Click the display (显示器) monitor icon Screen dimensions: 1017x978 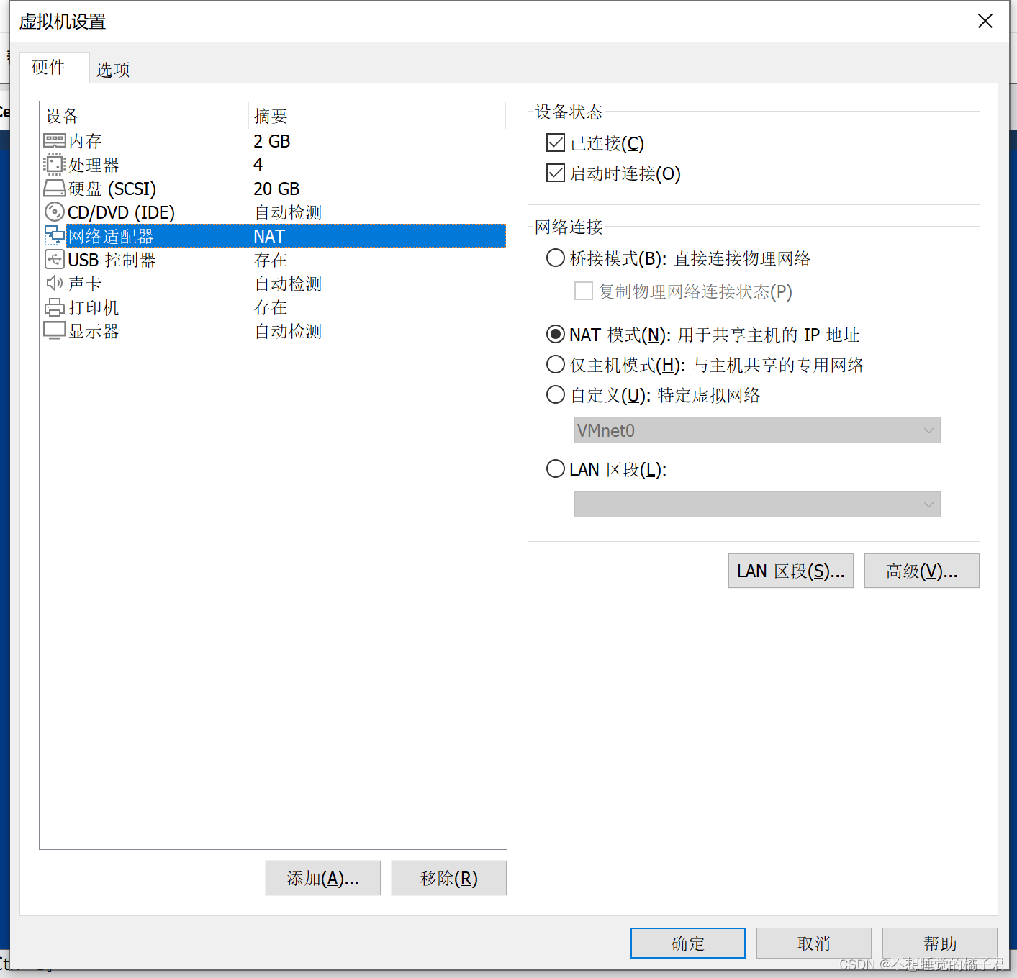(x=55, y=331)
